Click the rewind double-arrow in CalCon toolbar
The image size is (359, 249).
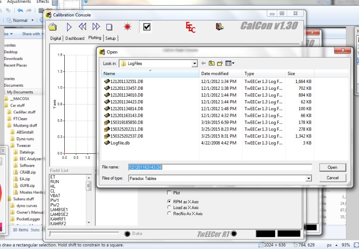[82, 27]
